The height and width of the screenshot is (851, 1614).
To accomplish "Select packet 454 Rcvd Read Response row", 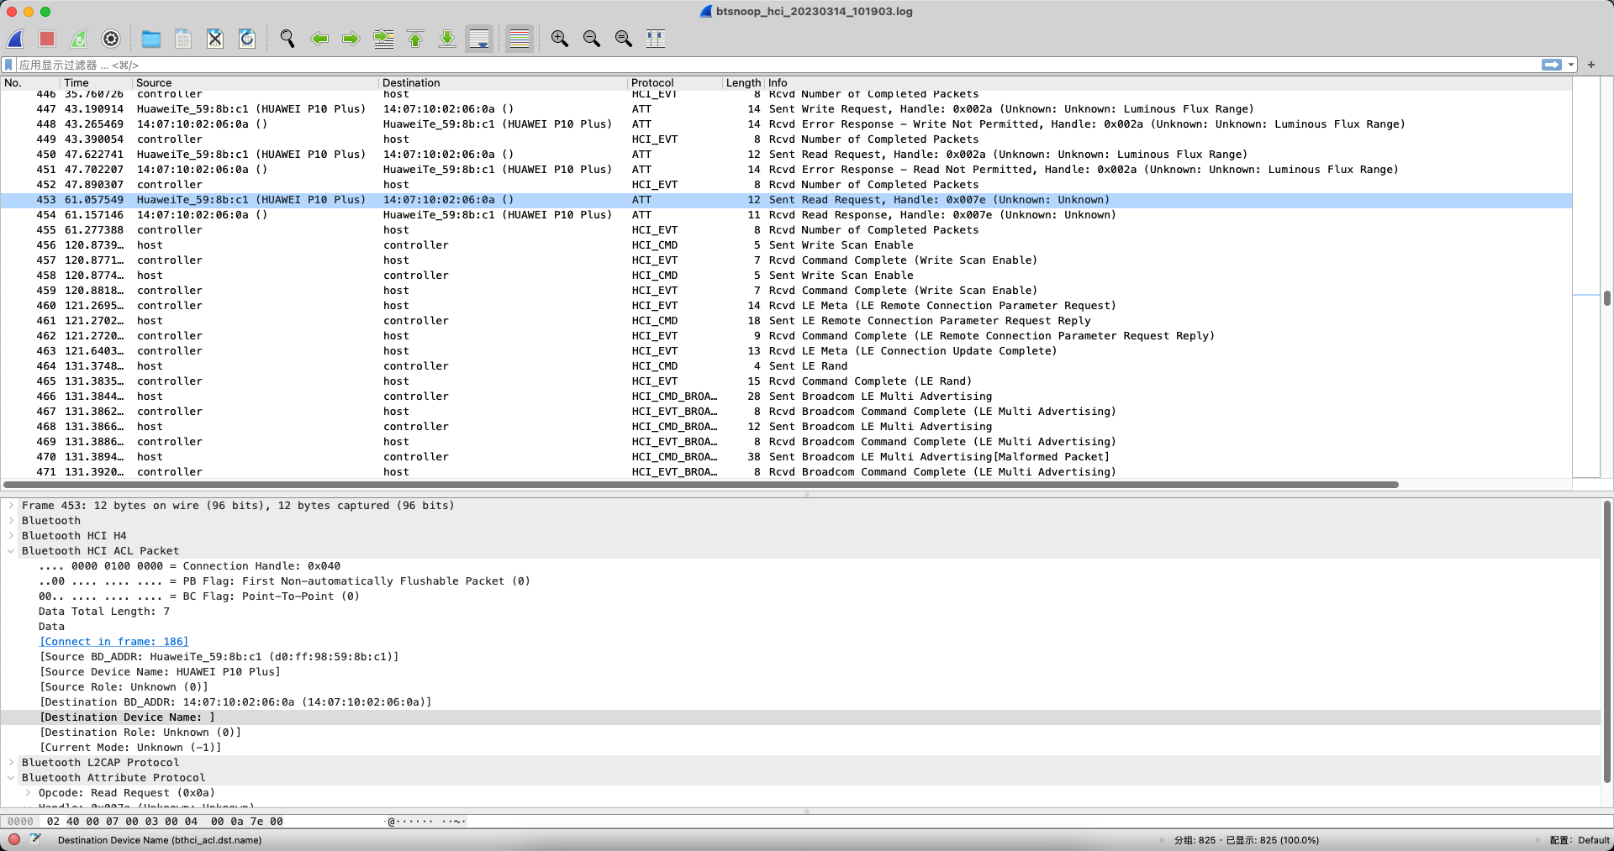I will [786, 215].
